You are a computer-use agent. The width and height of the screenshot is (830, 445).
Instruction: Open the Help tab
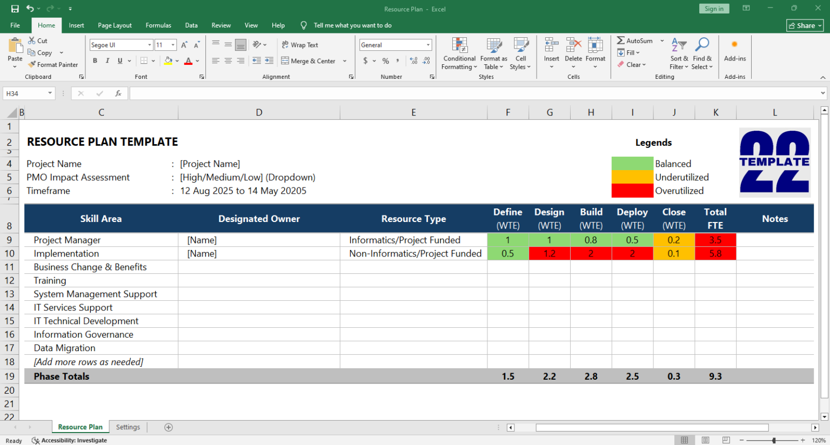[x=278, y=25]
